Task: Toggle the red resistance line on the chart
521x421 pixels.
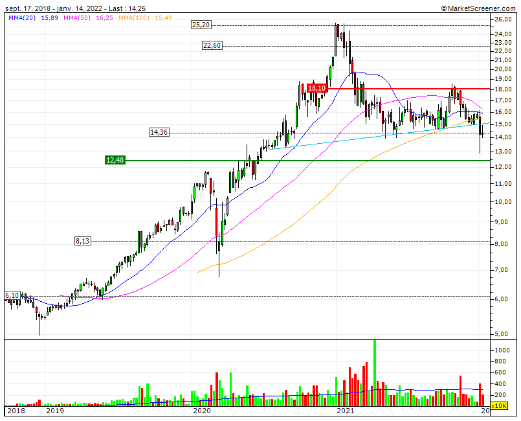Action: pyautogui.click(x=421, y=88)
